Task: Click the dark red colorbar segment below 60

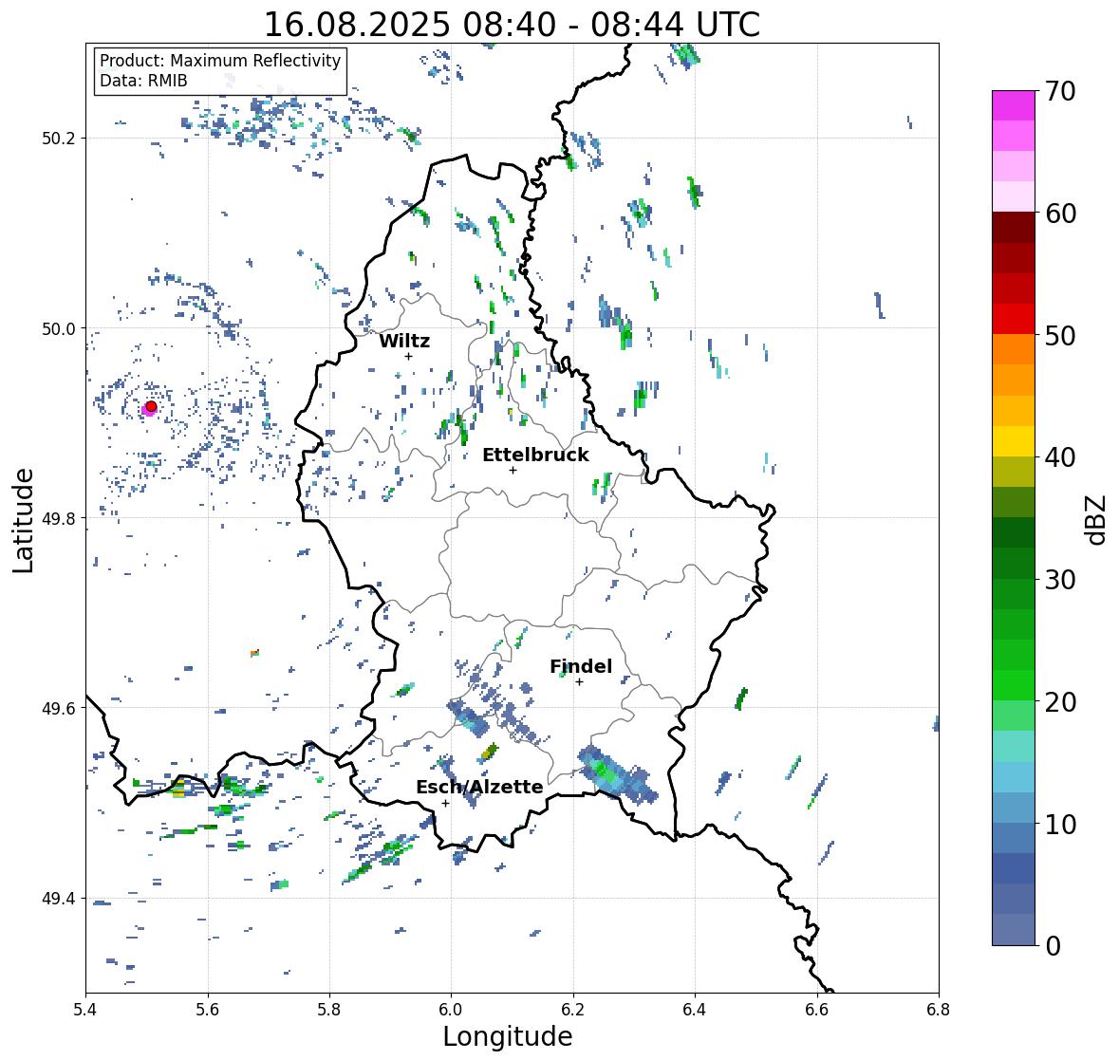Action: pos(1014,228)
